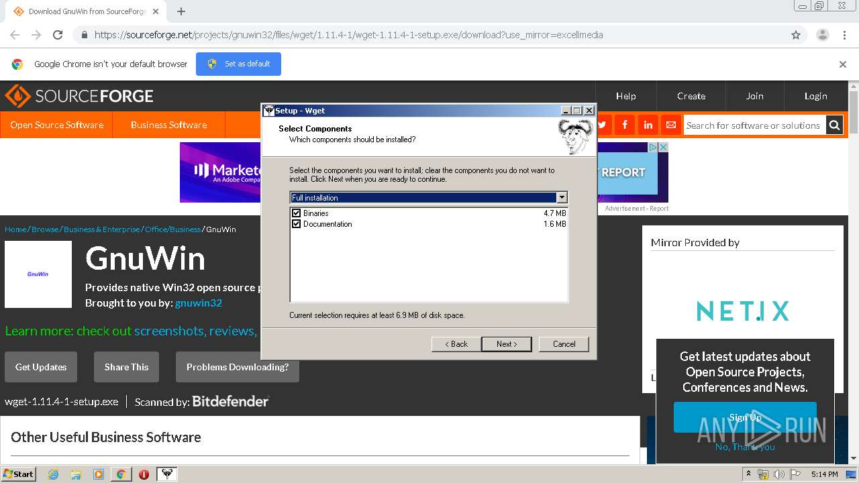The image size is (859, 483).
Task: Click the network tray icon
Action: [x=763, y=474]
